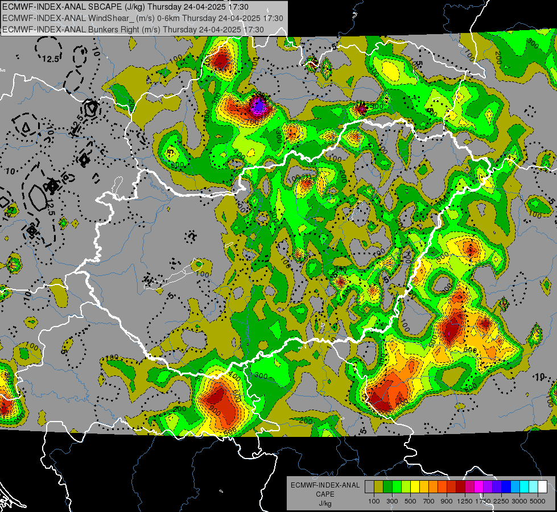Click the Bunkers Right title line
The width and height of the screenshot is (557, 512).
pos(133,30)
